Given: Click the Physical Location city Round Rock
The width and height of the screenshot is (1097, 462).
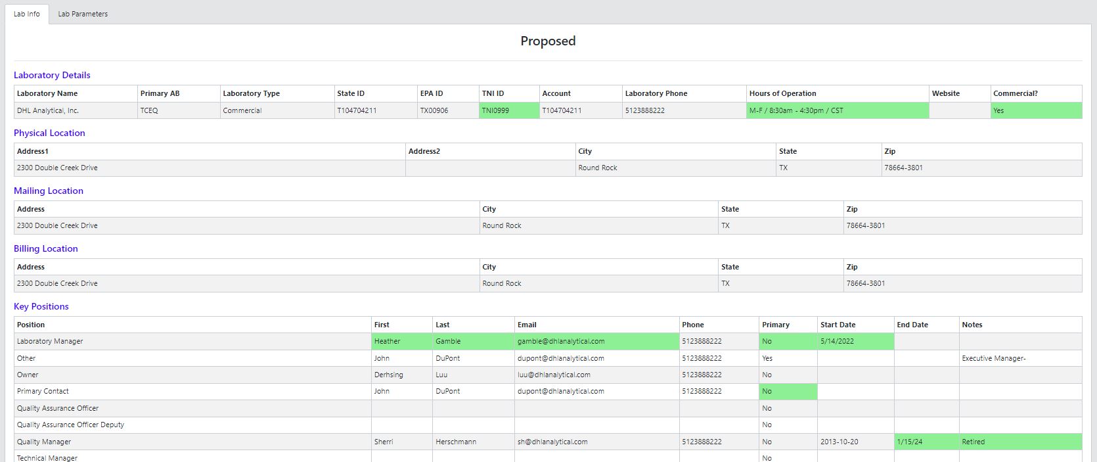Looking at the screenshot, I should pos(676,168).
